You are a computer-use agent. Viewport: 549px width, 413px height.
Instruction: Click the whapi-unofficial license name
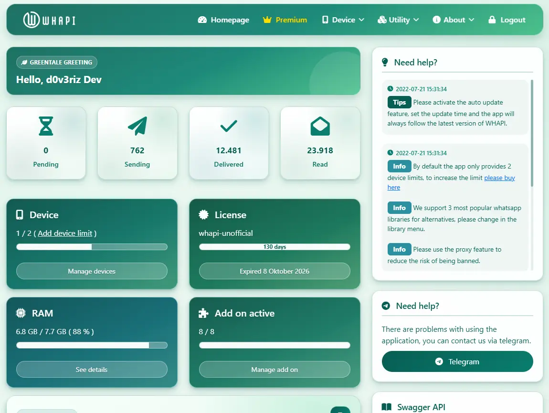(x=226, y=233)
